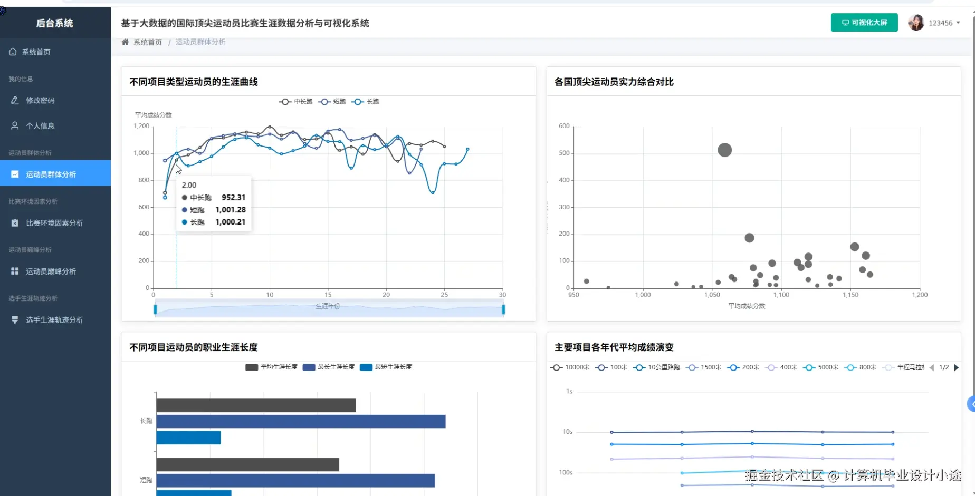The height and width of the screenshot is (496, 975).
Task: Click the dark blue 短跑 longest career bar
Action: tap(295, 480)
